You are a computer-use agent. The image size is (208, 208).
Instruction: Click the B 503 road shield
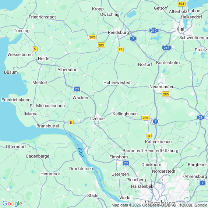coord(181,4)
